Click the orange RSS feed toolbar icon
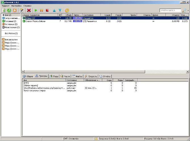The width and height of the screenshot is (190, 141). (15, 10)
